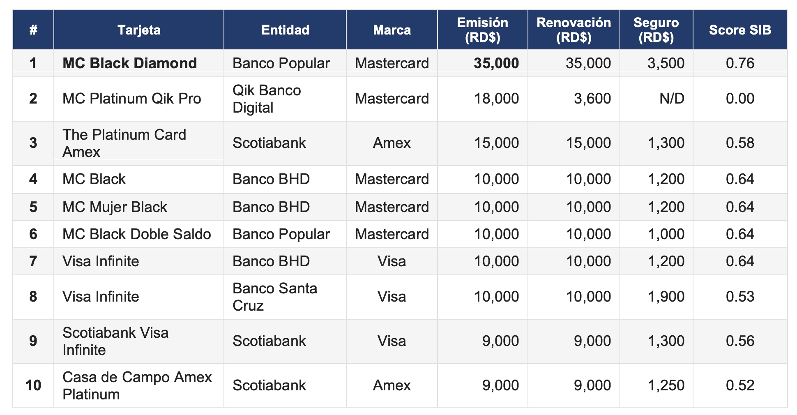Select the N/D insurance cell
This screenshot has height=415, width=797.
click(672, 99)
